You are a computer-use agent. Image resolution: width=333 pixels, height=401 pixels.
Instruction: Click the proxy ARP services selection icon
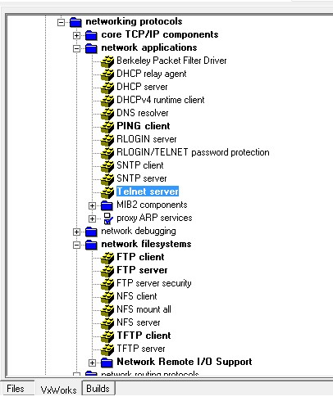pos(108,219)
